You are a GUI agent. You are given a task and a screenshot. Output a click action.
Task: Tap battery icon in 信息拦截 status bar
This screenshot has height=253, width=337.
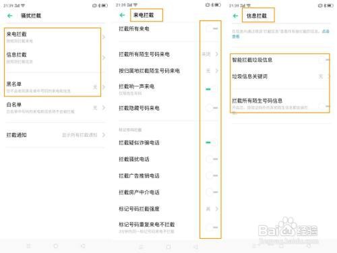330,5
